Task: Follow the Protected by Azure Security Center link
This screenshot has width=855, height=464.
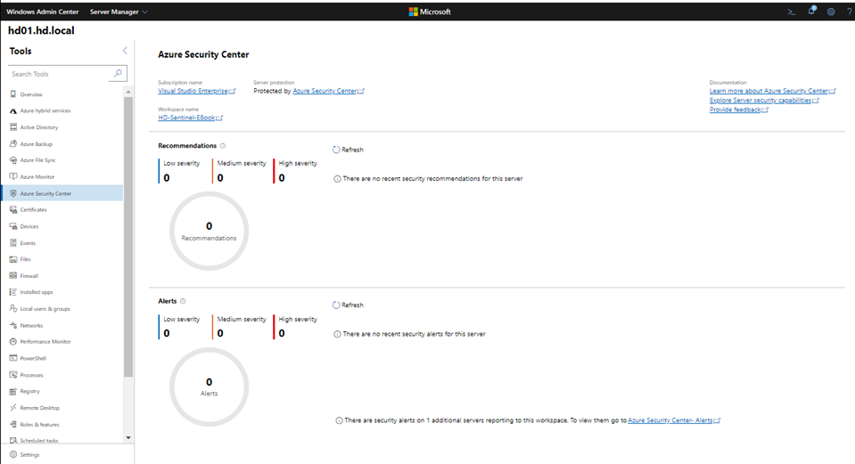Action: [x=328, y=91]
